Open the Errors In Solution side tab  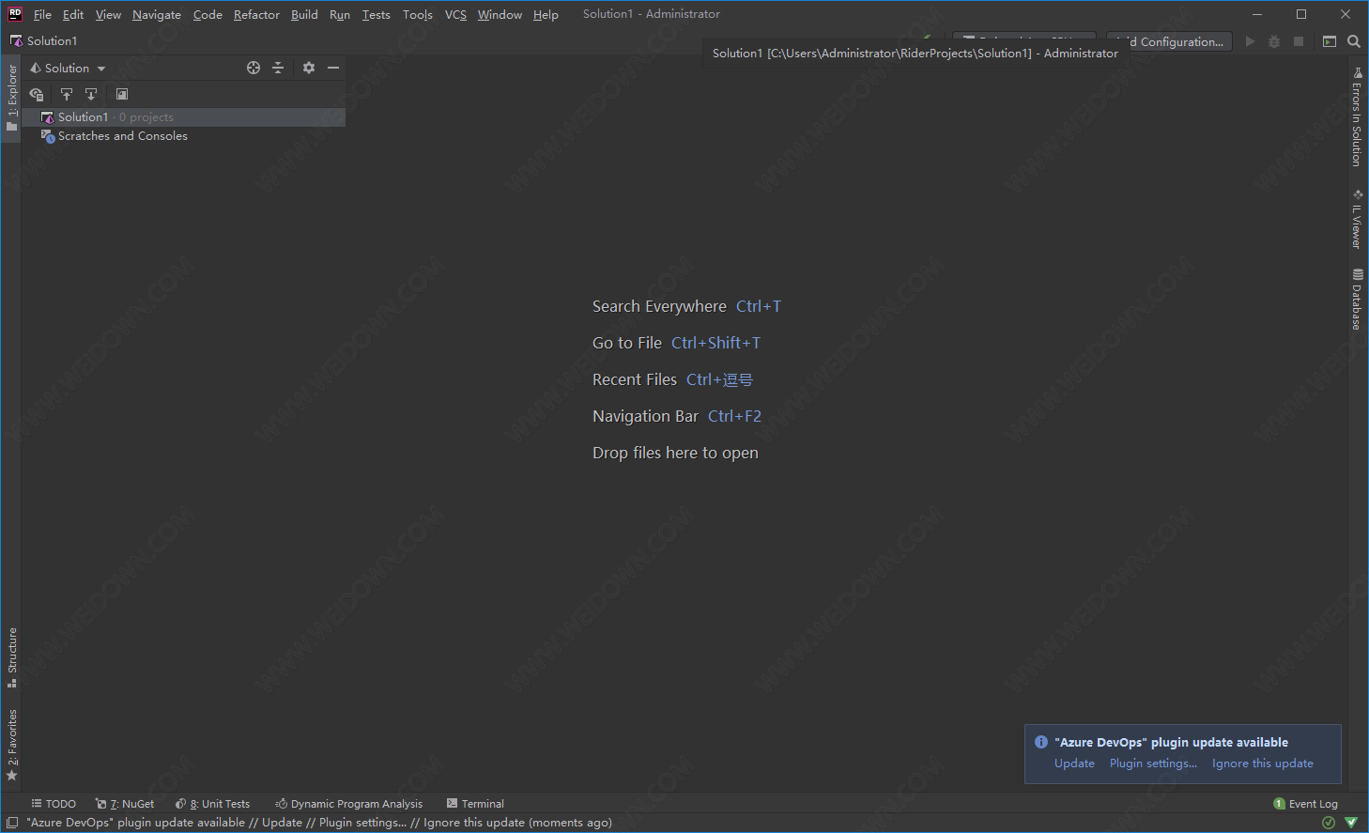click(1357, 116)
